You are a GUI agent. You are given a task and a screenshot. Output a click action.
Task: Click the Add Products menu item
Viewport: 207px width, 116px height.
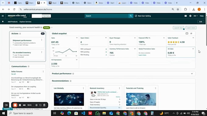13,22
